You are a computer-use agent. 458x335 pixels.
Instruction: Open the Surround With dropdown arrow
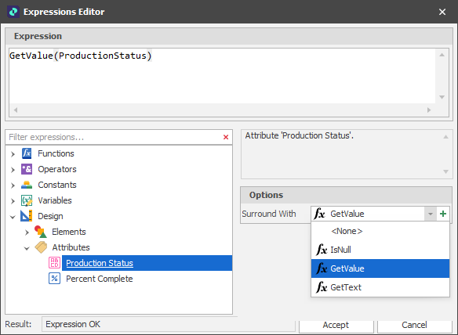click(x=430, y=214)
